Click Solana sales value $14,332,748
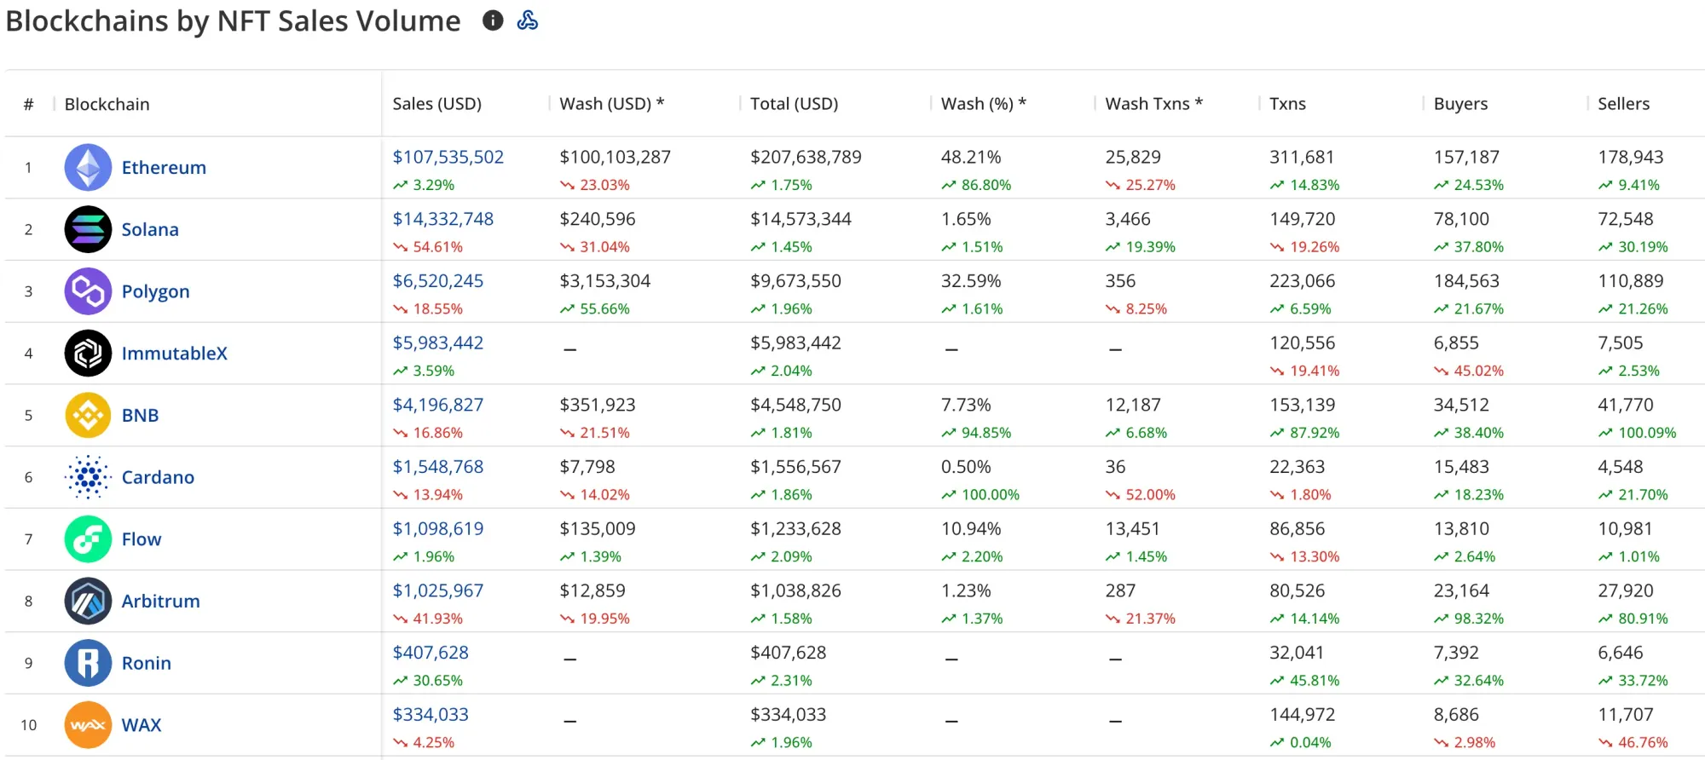The width and height of the screenshot is (1705, 760). [x=442, y=219]
